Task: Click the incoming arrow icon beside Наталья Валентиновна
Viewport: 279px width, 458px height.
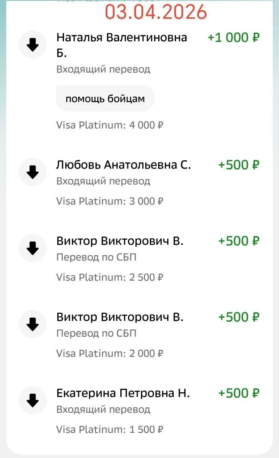Action: 33,45
